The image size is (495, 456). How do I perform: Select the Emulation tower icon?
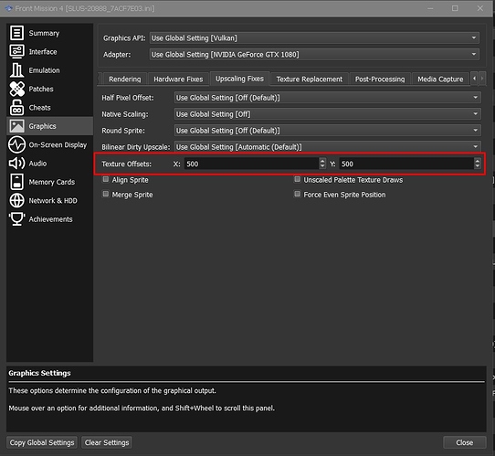[x=16, y=70]
